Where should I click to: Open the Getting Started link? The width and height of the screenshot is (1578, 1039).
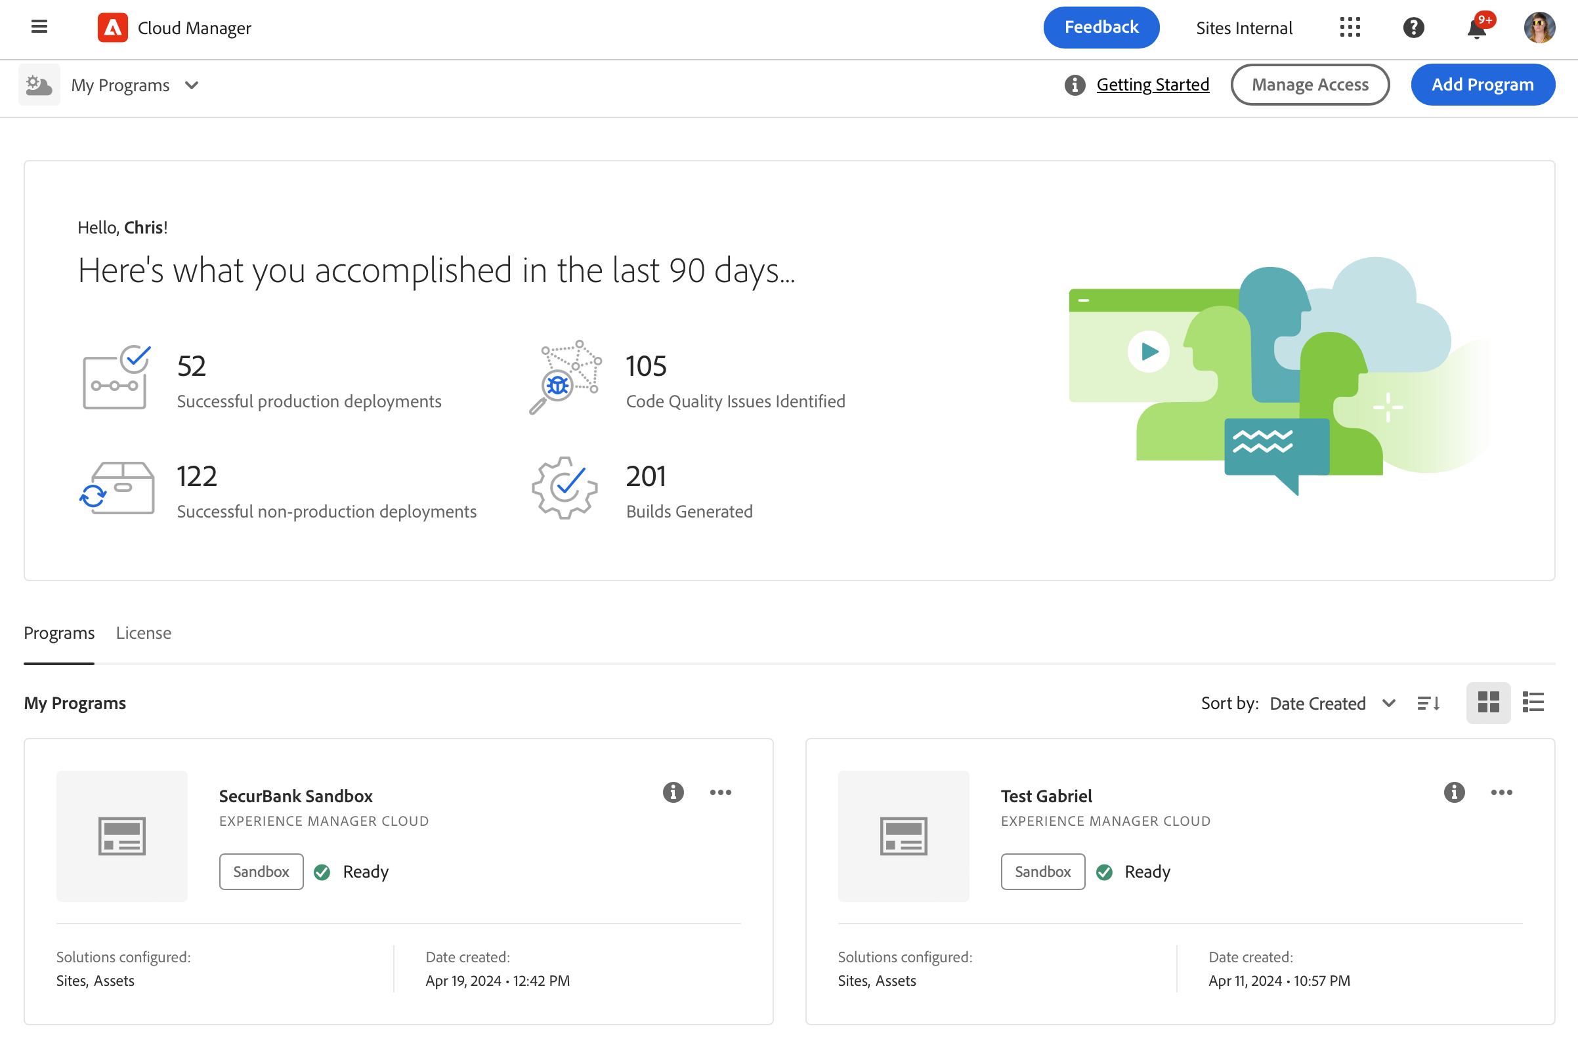(x=1153, y=85)
